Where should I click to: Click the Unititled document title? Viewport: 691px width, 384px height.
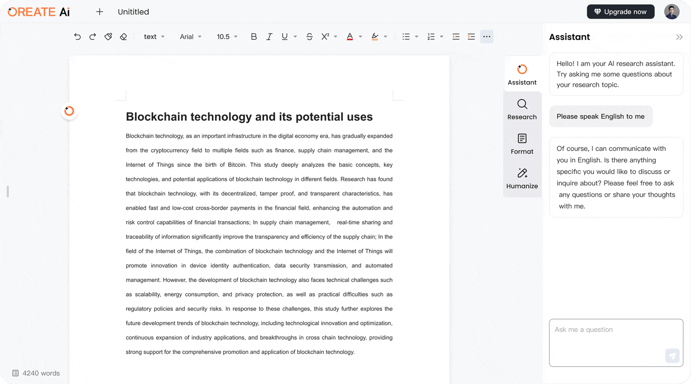[x=133, y=12]
